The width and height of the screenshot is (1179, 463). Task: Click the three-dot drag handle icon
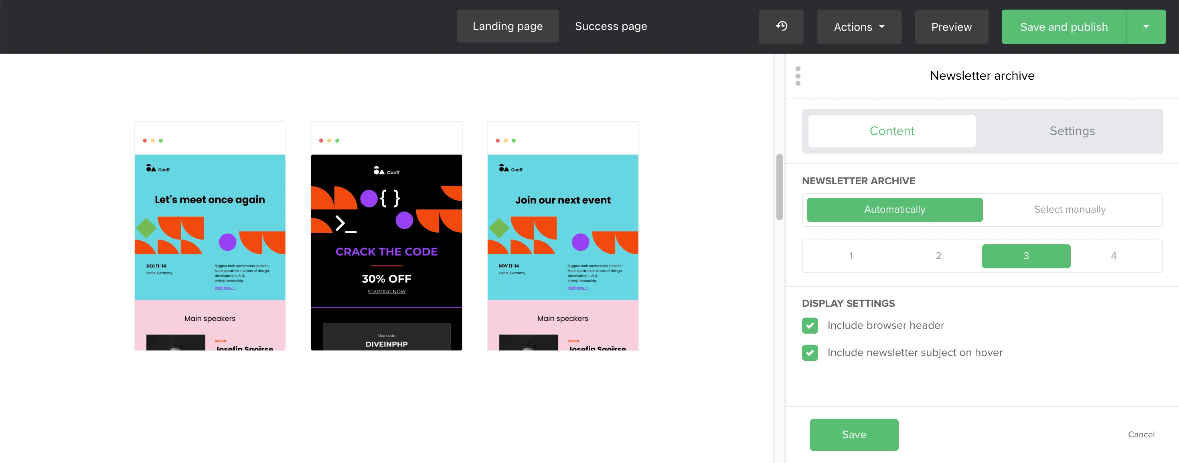click(x=798, y=76)
